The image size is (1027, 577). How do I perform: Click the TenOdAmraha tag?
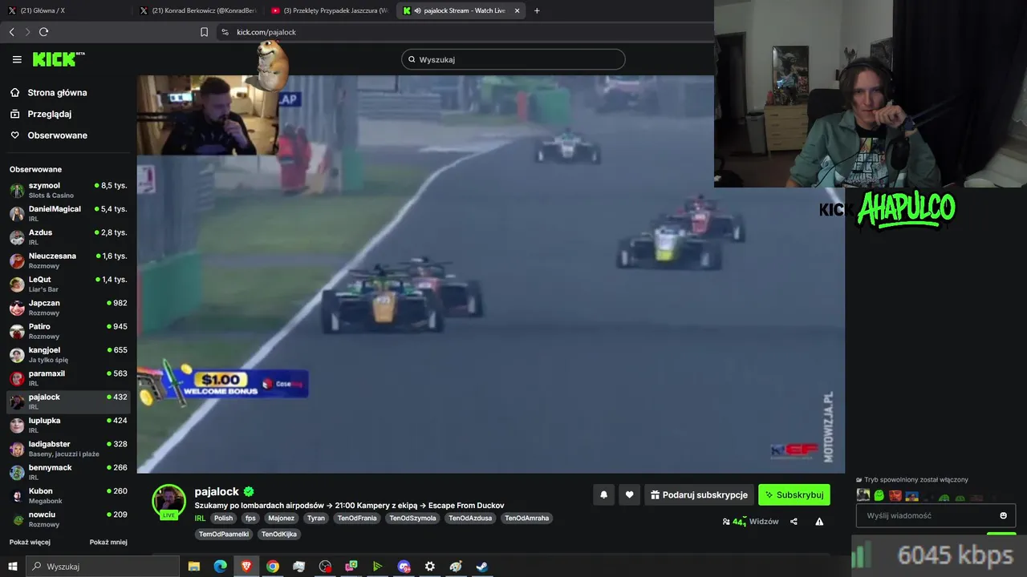click(526, 518)
